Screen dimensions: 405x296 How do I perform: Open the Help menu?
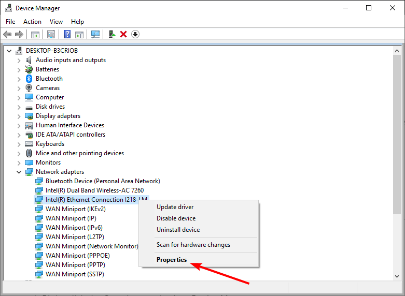click(77, 22)
